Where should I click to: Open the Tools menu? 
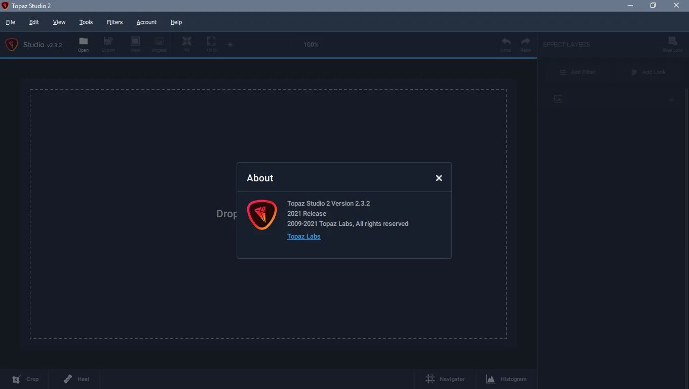click(x=86, y=22)
